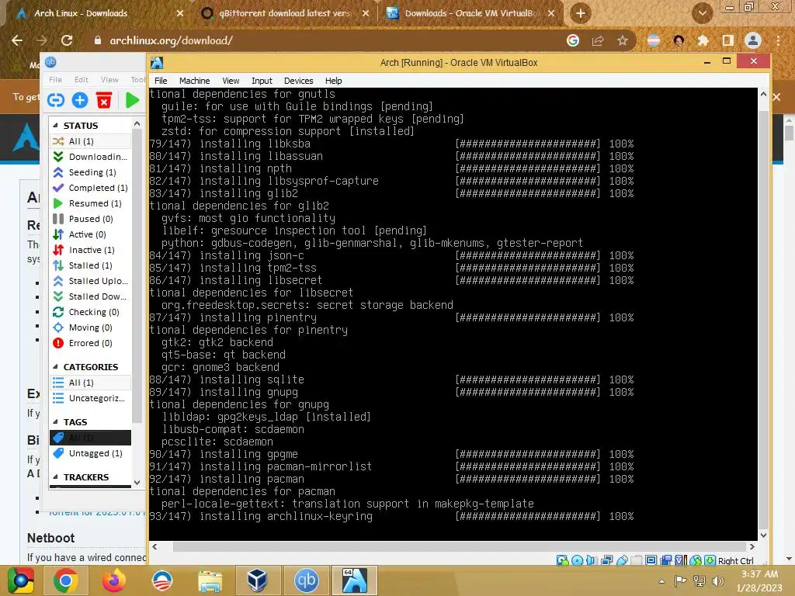This screenshot has width=795, height=596.
Task: Open the Chrome three-dot menu
Action: coord(778,40)
